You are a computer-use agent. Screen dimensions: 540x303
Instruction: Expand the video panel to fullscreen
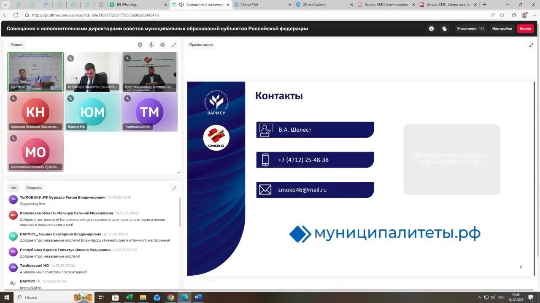tap(174, 45)
